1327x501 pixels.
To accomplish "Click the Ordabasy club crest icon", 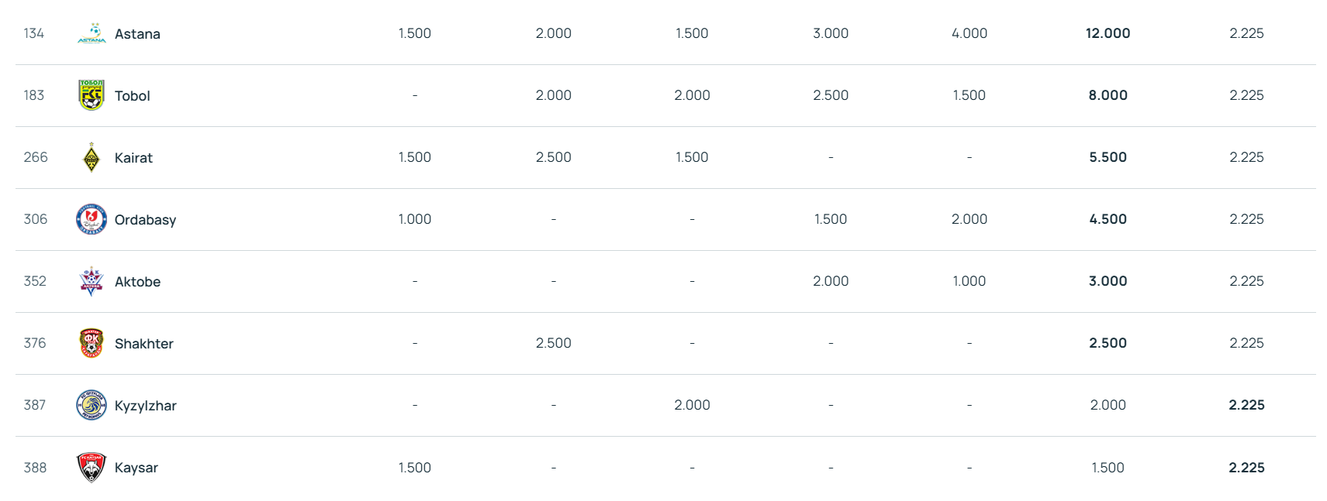I will click(92, 219).
